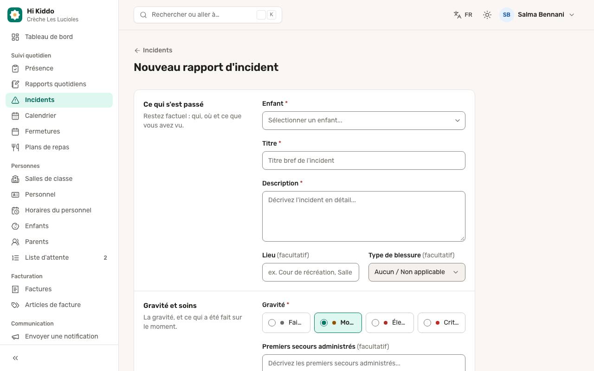This screenshot has height=371, width=594.
Task: Open the Sélectionner un enfant dropdown
Action: [364, 121]
